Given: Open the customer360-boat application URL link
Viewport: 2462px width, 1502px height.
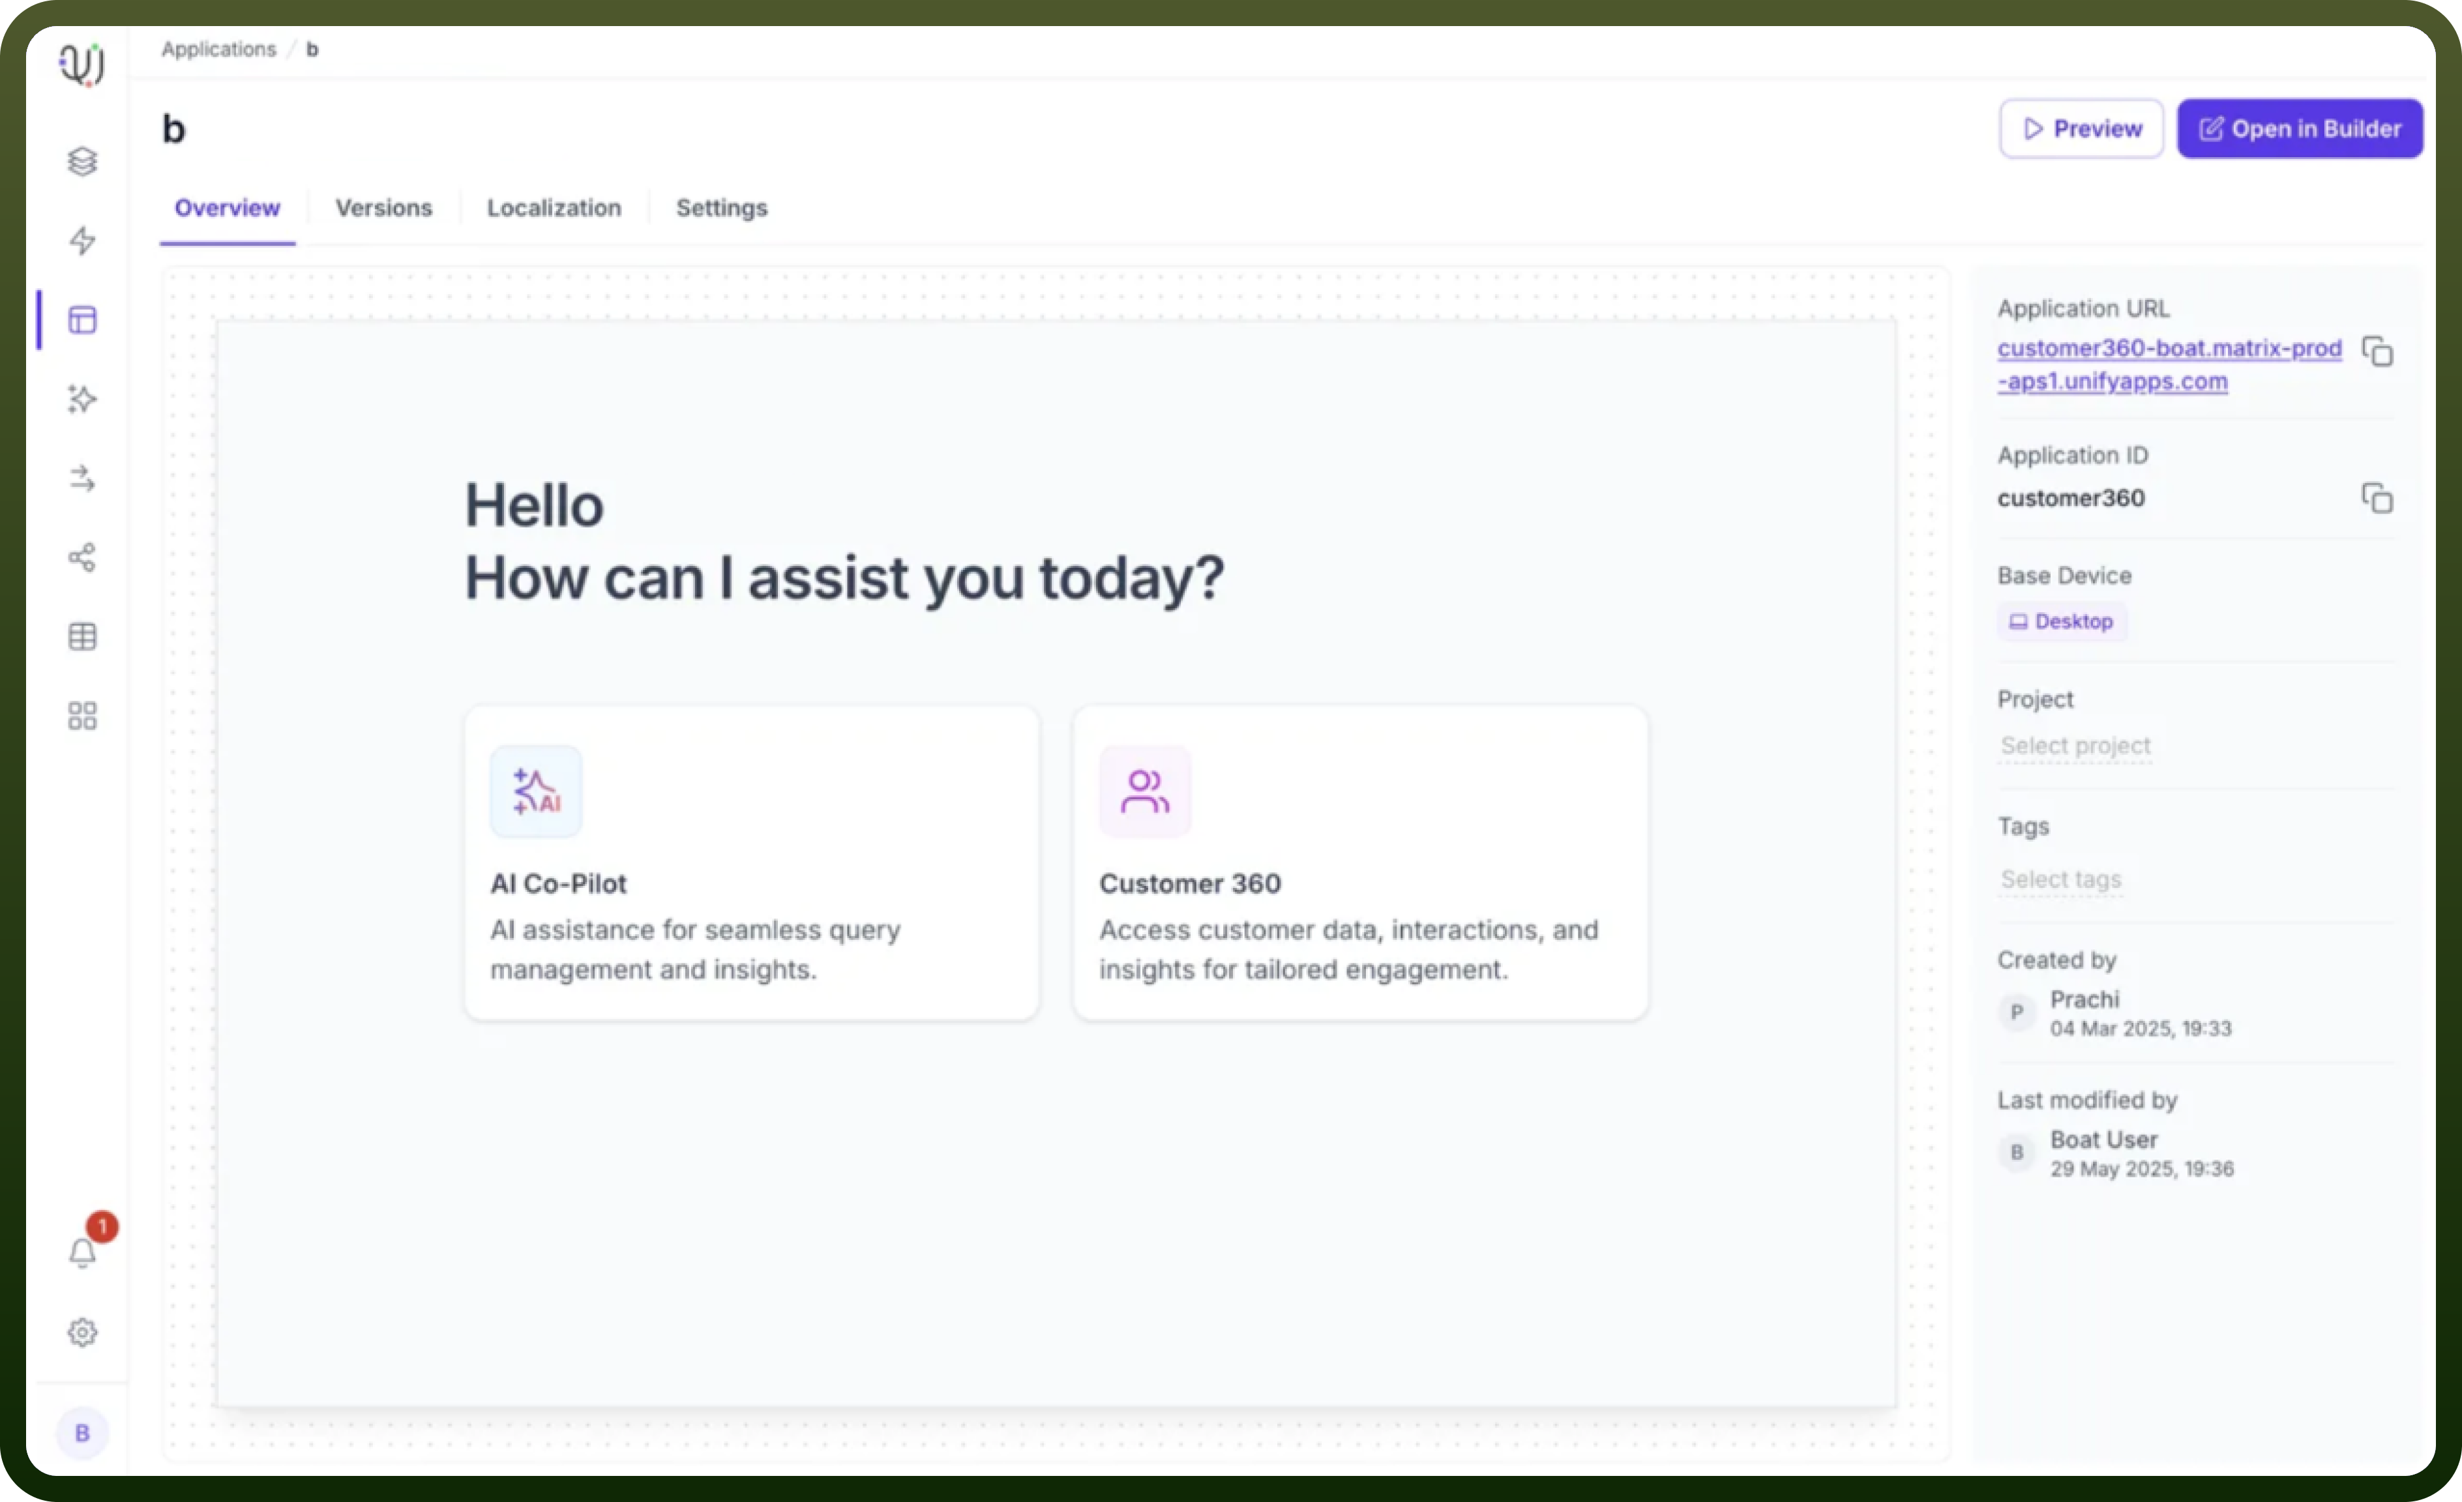Looking at the screenshot, I should [2169, 365].
